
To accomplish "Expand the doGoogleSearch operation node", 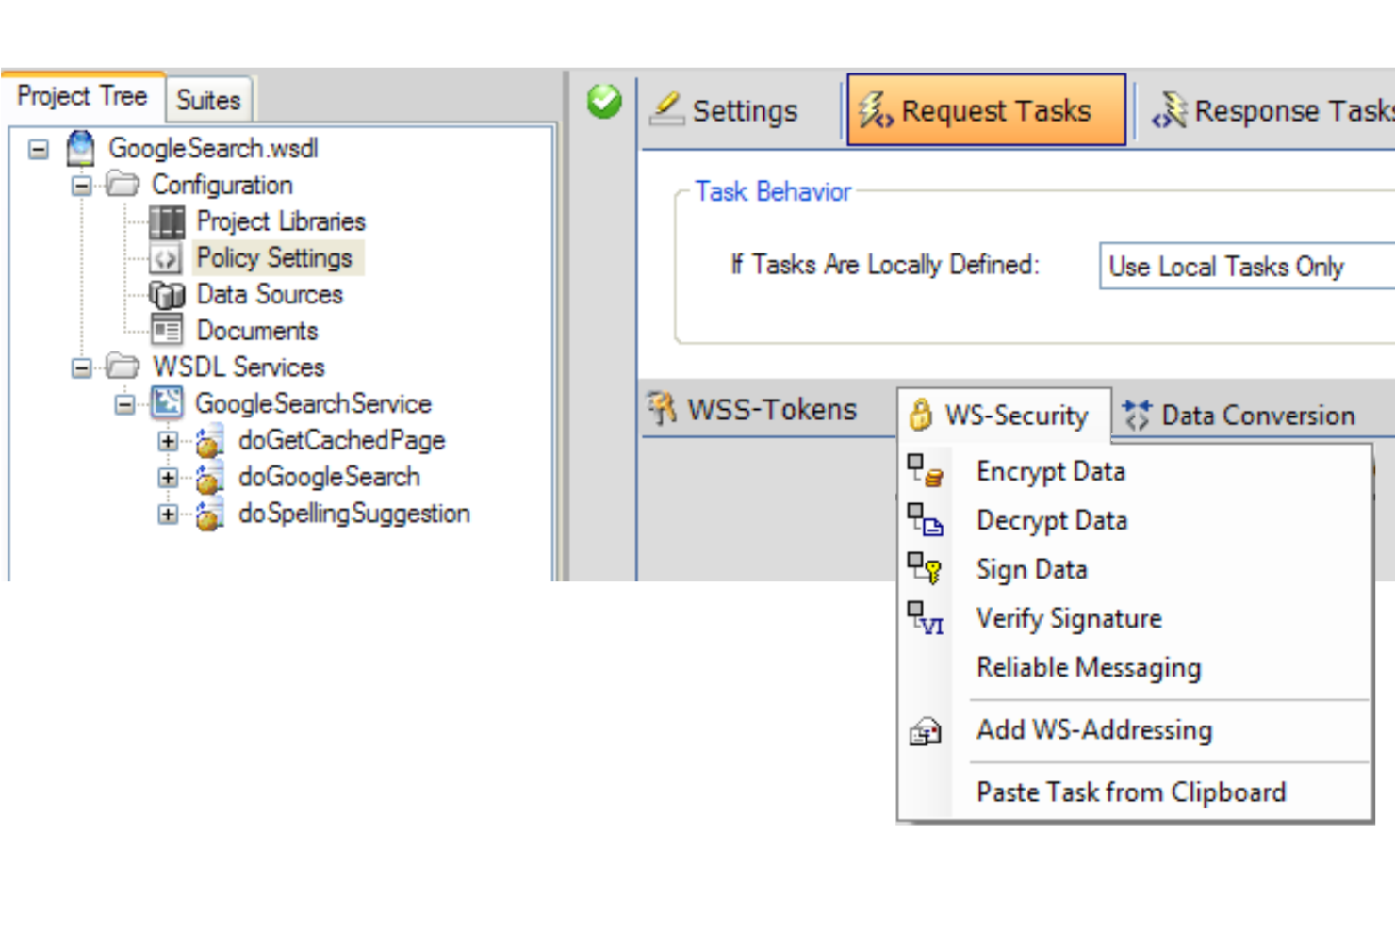I will coord(168,478).
